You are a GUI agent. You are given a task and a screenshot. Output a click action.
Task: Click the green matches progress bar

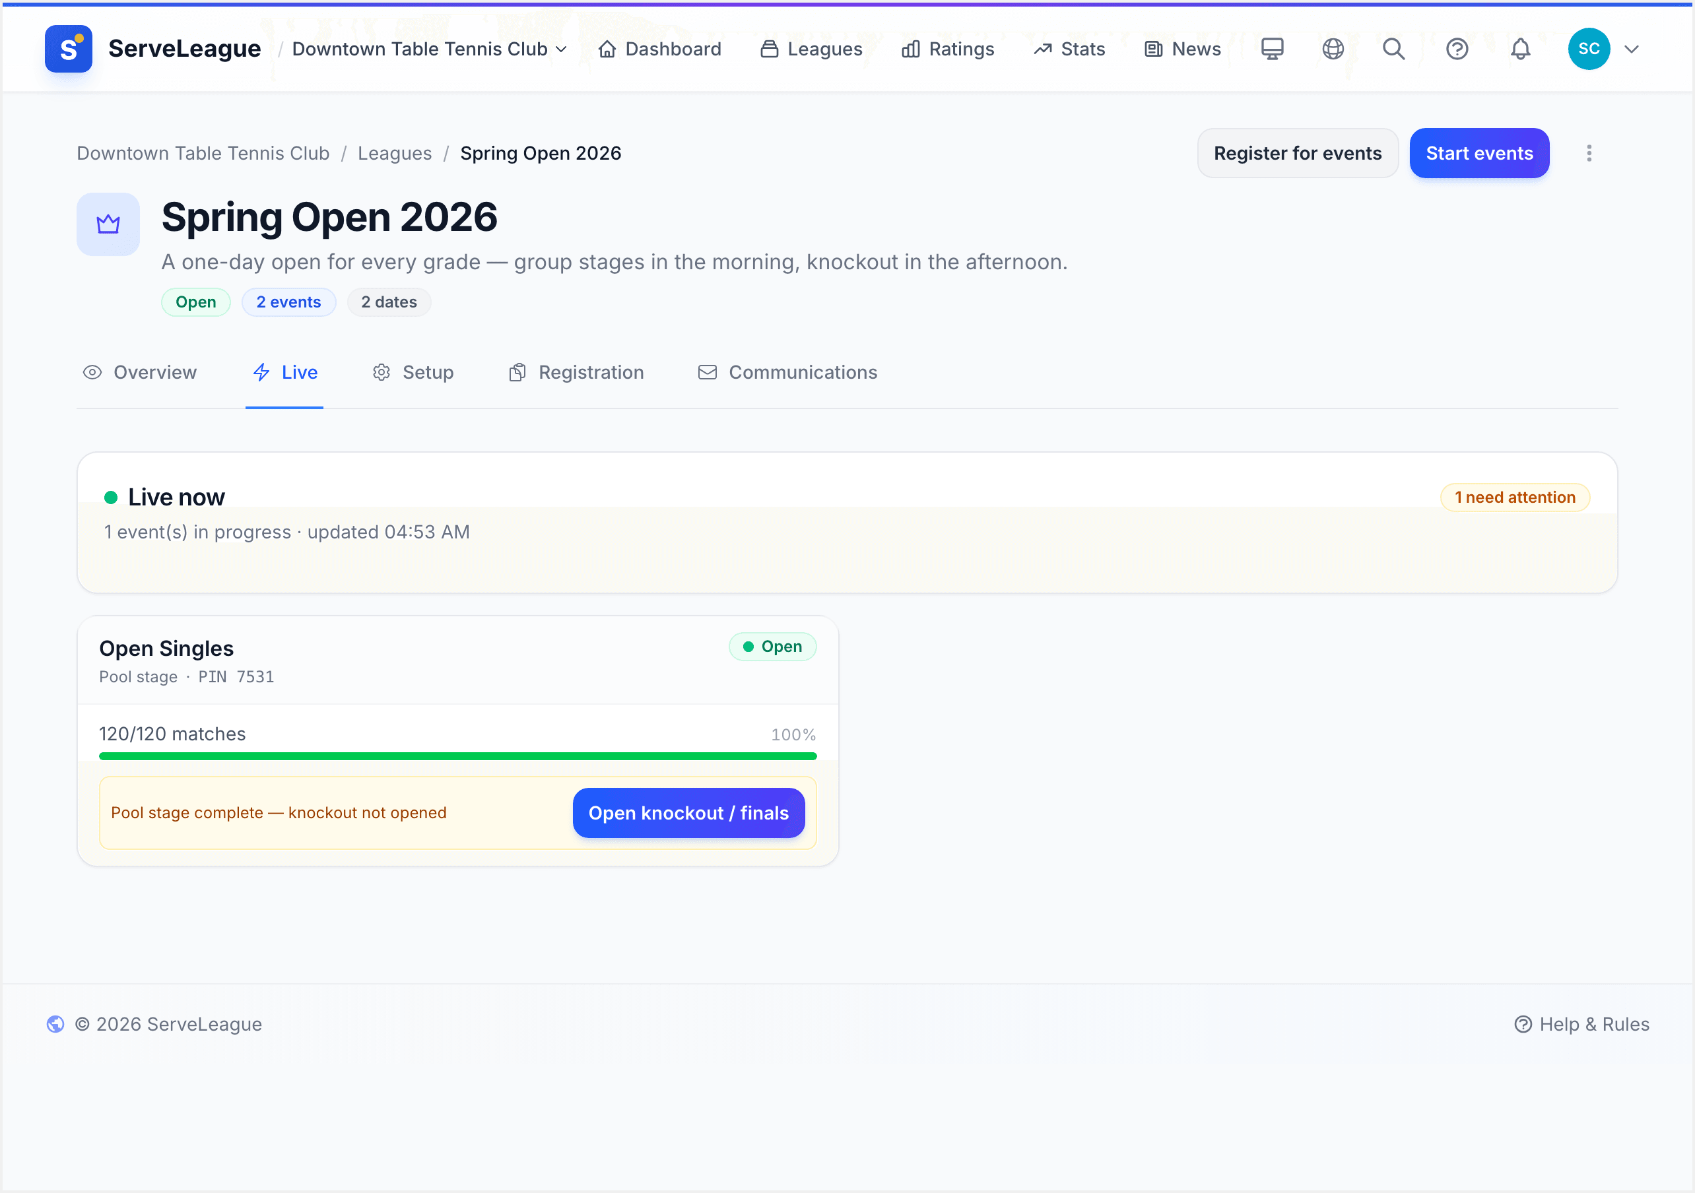[x=457, y=756]
